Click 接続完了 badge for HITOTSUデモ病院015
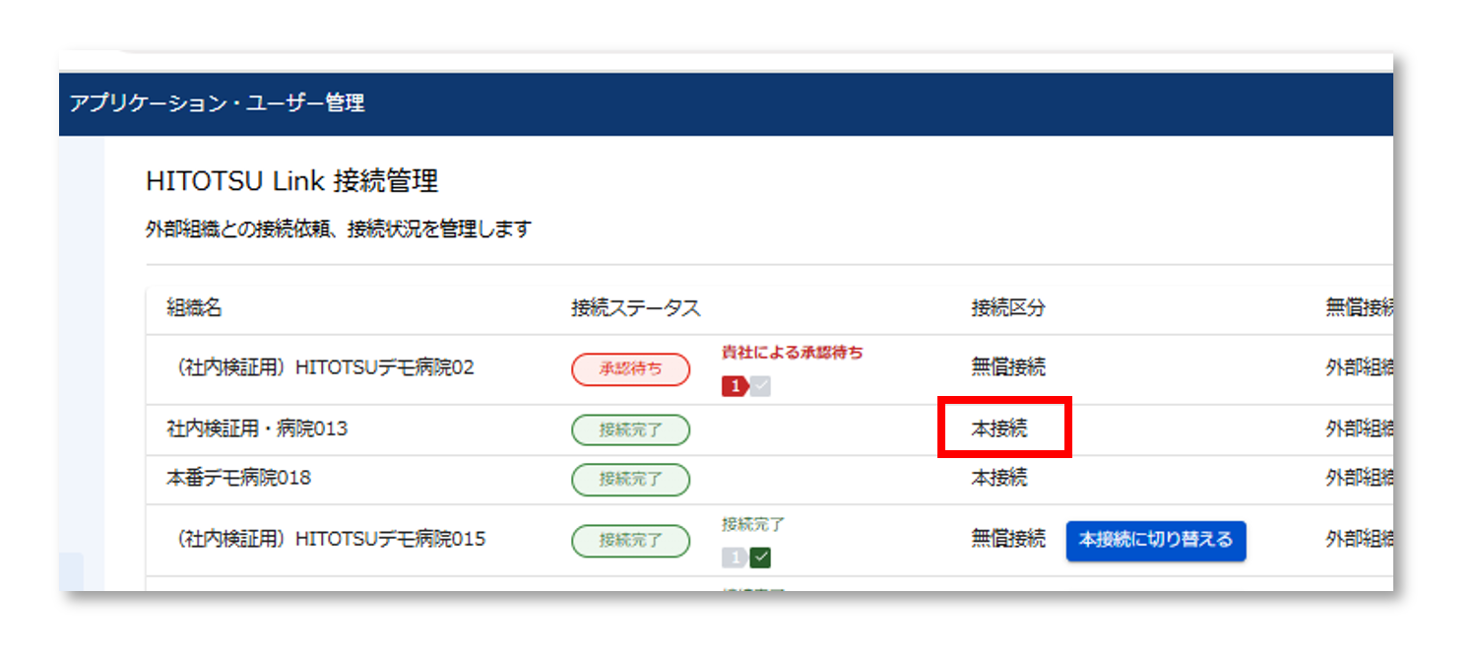The width and height of the screenshot is (1477, 660). [630, 541]
